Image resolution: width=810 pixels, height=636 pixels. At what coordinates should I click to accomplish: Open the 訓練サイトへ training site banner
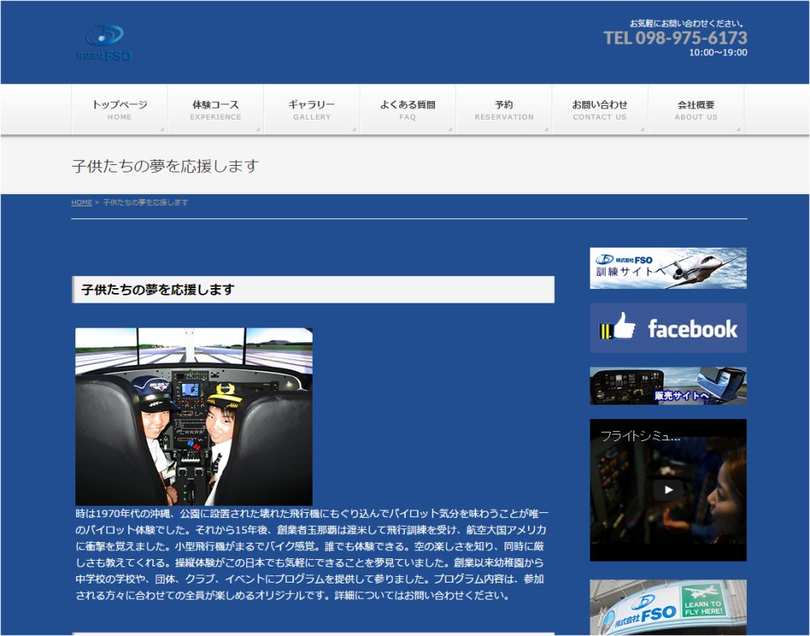point(667,268)
